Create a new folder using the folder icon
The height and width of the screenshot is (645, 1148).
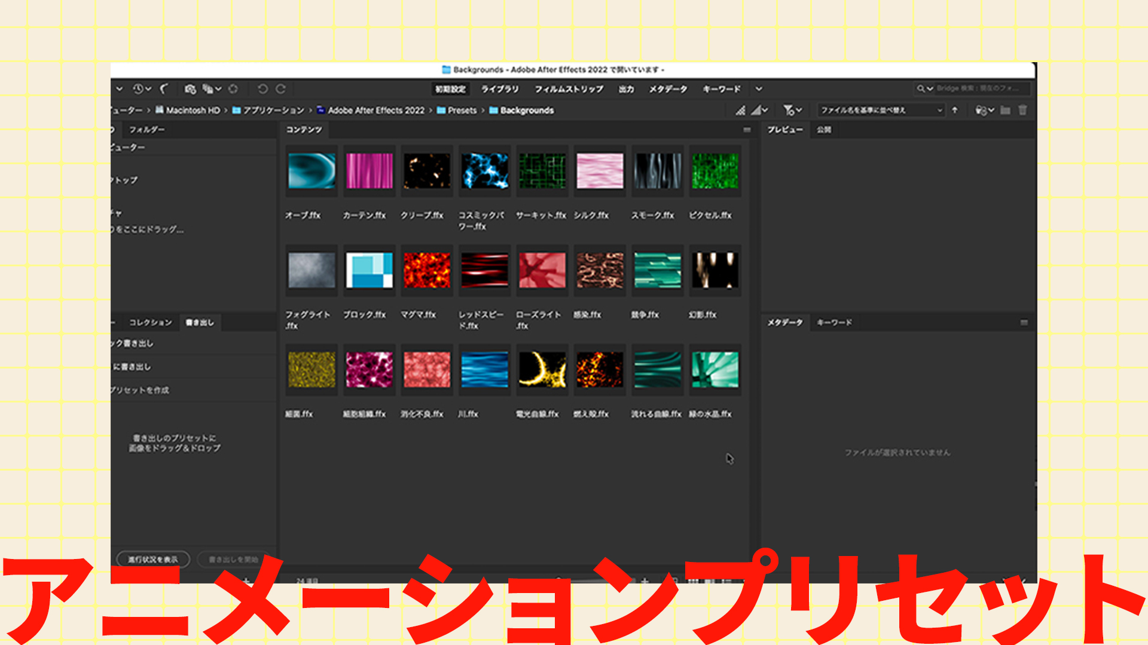(1005, 110)
